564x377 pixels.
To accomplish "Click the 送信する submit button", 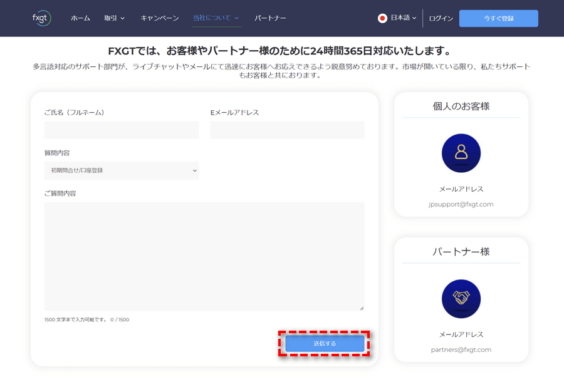I will pos(325,344).
